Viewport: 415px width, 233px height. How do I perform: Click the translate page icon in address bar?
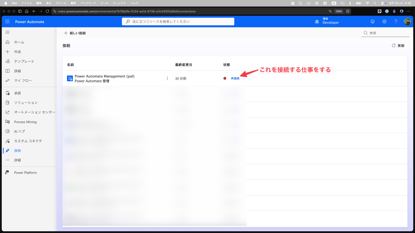pos(330,11)
